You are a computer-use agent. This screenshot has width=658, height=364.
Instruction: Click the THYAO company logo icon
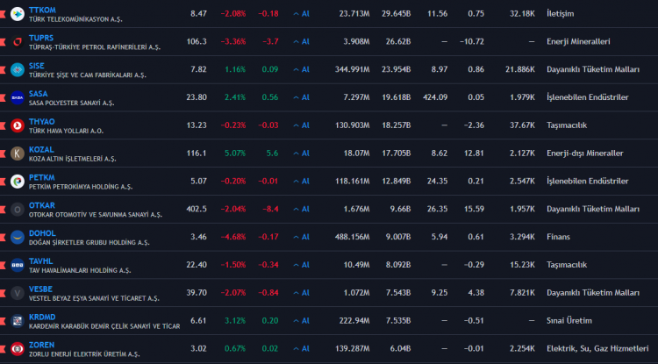18,125
